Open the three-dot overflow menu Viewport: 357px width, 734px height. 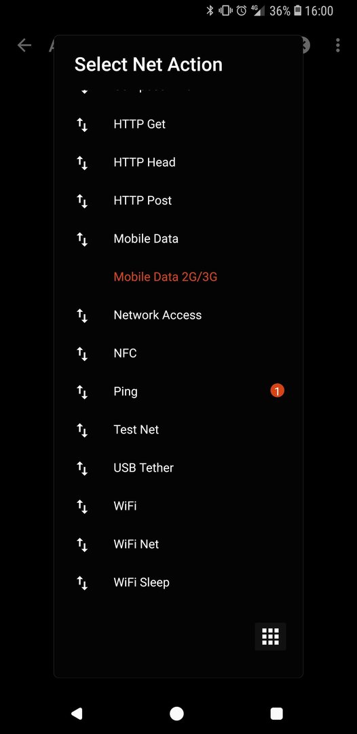coord(337,45)
